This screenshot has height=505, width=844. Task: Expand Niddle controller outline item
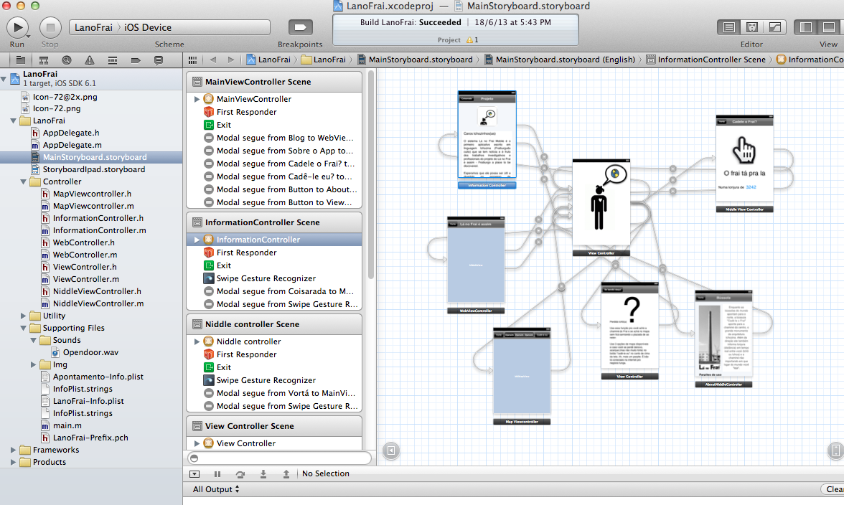click(197, 341)
